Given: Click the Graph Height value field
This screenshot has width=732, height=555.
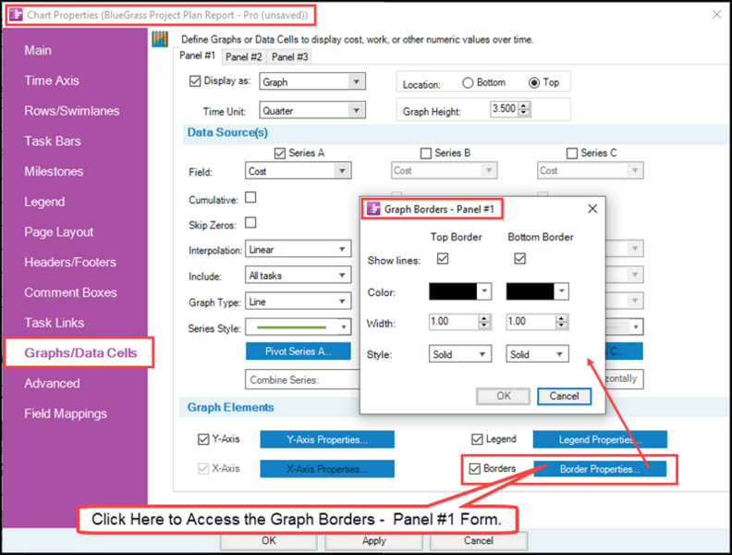Looking at the screenshot, I should tap(504, 109).
